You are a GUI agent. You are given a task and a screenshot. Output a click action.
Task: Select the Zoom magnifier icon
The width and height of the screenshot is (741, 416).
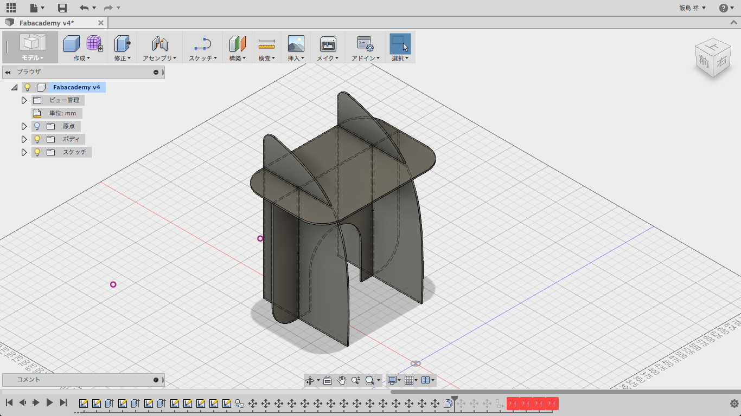(x=356, y=380)
